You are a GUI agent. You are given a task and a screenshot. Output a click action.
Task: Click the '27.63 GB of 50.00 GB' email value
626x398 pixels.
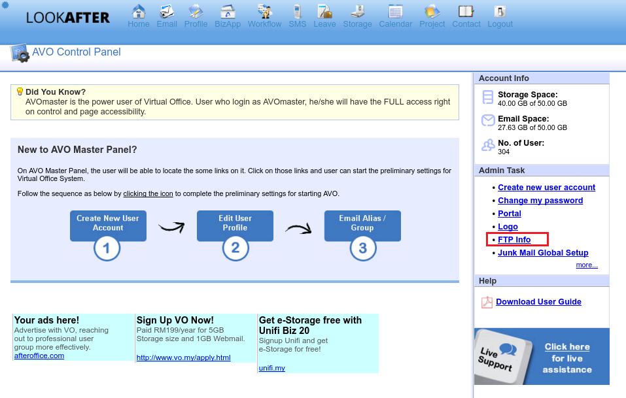point(532,128)
